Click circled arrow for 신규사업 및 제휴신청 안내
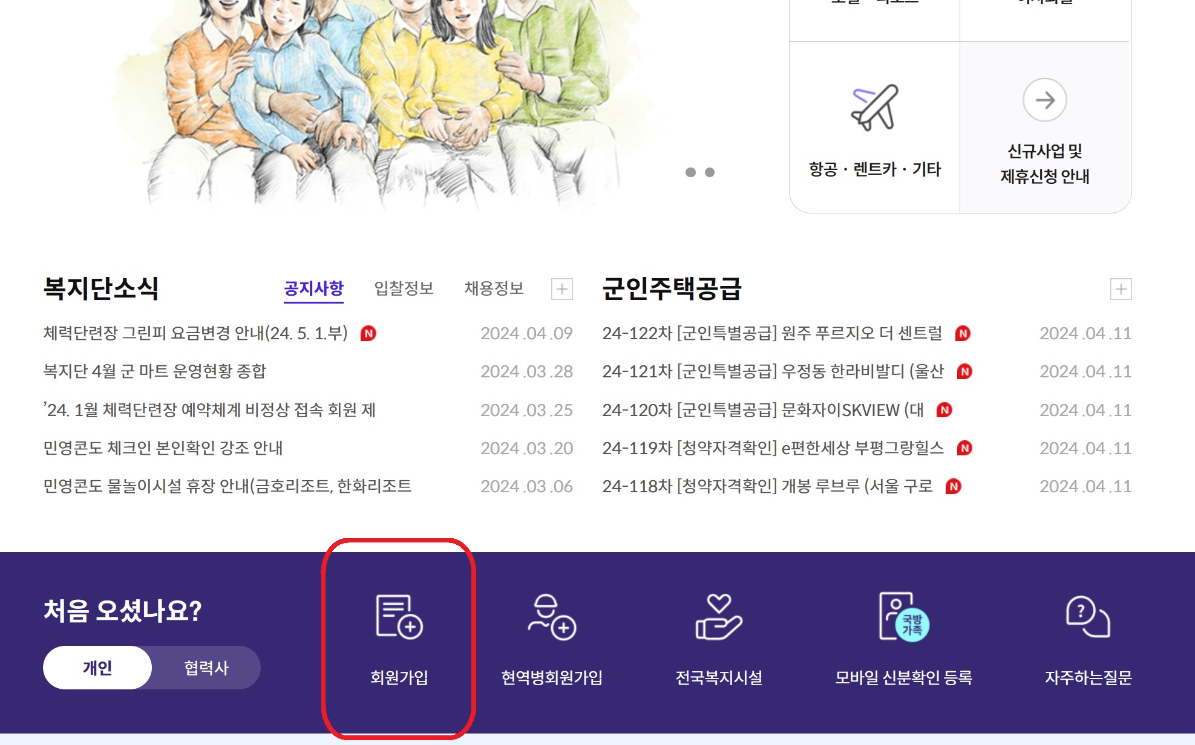 (x=1044, y=100)
